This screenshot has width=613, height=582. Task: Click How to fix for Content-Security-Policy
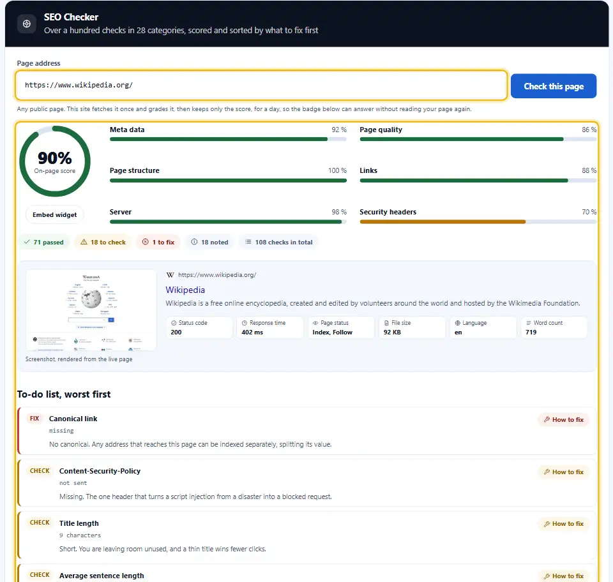[x=563, y=472]
